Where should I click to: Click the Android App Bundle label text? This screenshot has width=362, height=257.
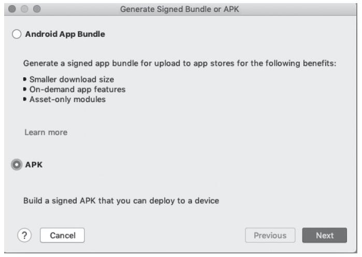pyautogui.click(x=65, y=35)
